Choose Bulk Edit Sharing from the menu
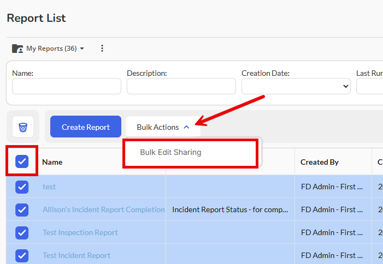Image resolution: width=383 pixels, height=264 pixels. point(170,152)
